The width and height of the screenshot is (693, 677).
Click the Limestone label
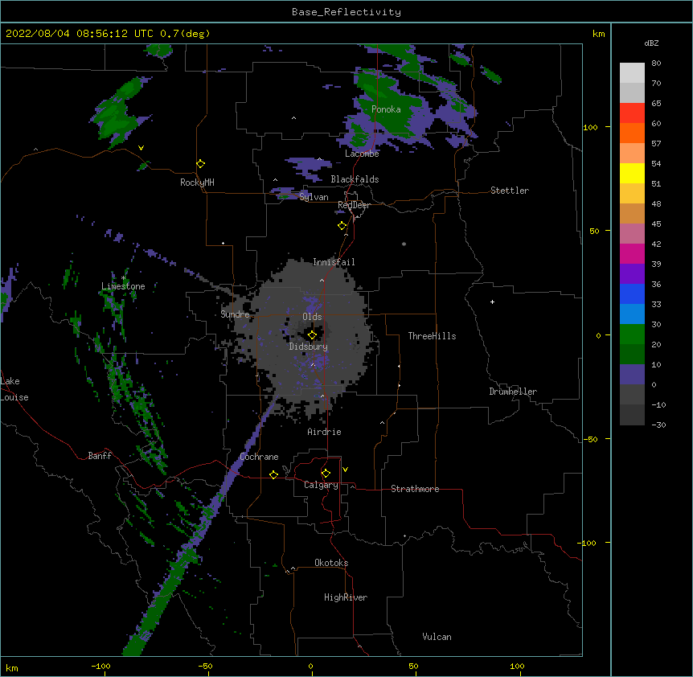tap(123, 286)
